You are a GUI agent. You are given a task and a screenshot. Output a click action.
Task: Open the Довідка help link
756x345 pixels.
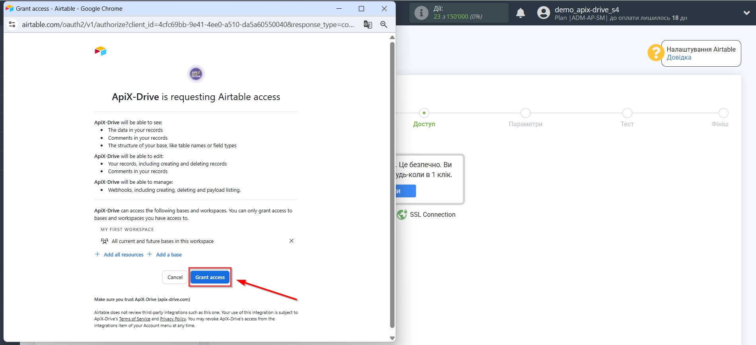[x=679, y=58]
